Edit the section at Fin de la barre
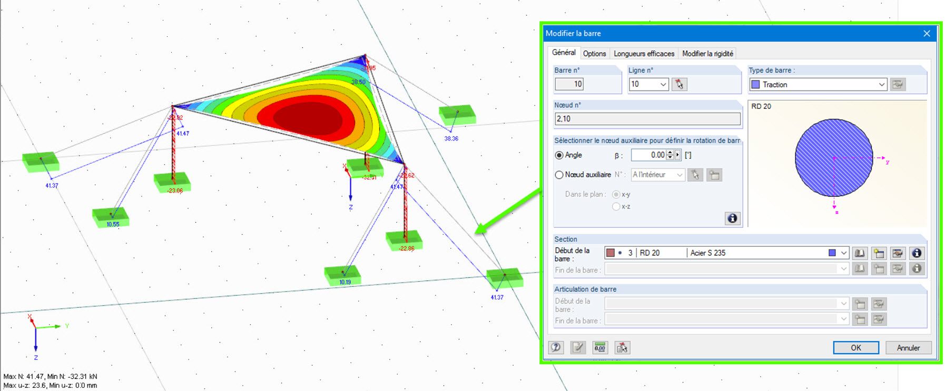 (898, 269)
